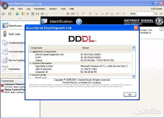Image resolution: width=164 pixels, height=118 pixels.
Task: Select the S-API component row
Action: click(80, 57)
